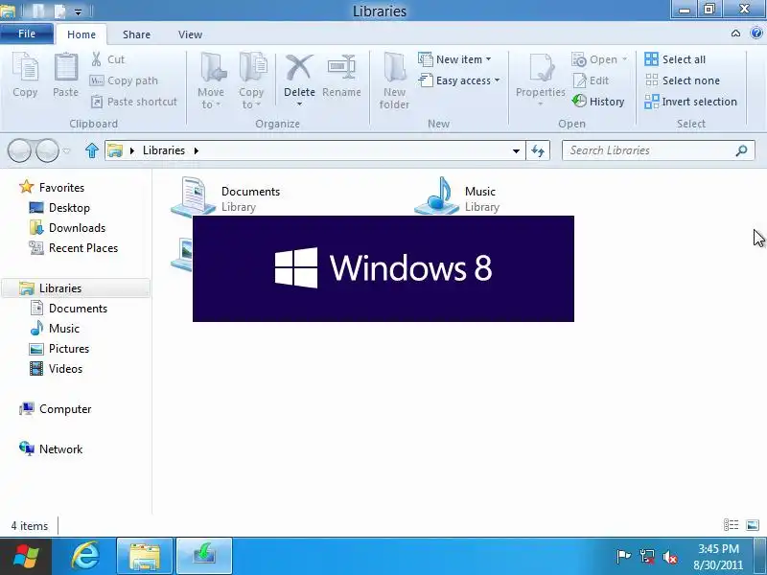The image size is (767, 575).
Task: Select Libraries in the navigation pane
Action: (x=76, y=288)
